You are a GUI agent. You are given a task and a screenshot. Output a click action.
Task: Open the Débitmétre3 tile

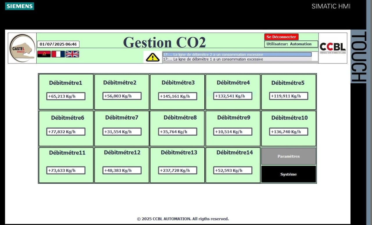point(178,92)
